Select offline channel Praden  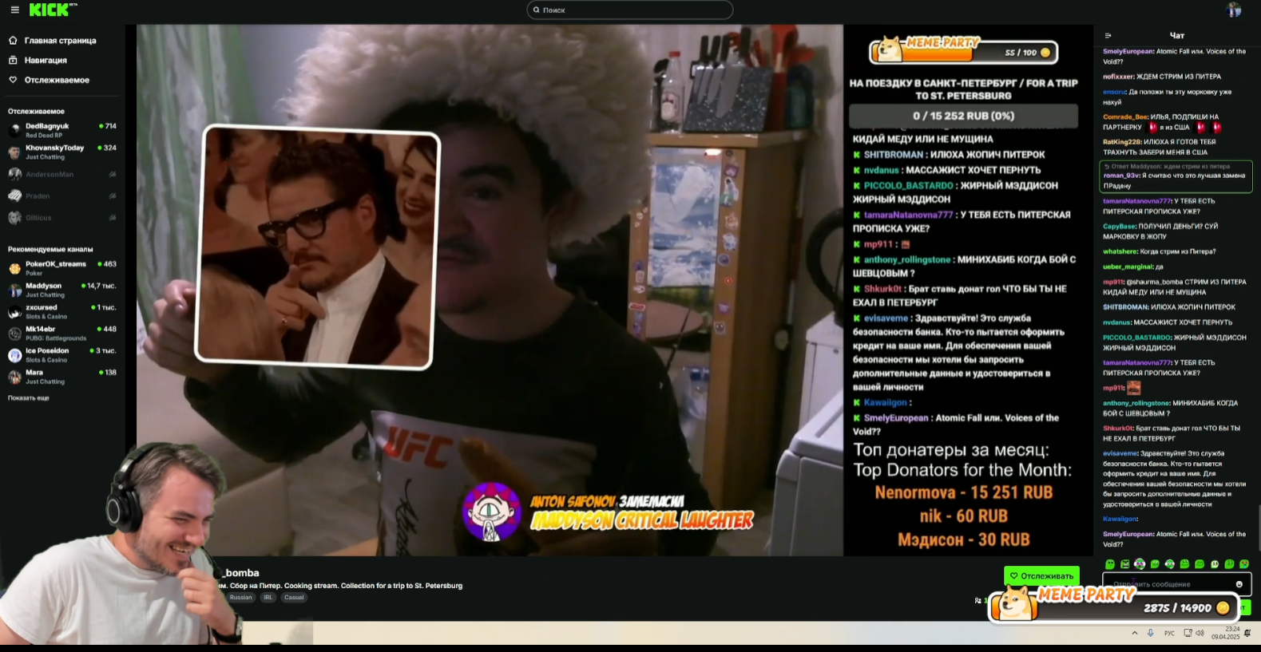pyautogui.click(x=62, y=196)
